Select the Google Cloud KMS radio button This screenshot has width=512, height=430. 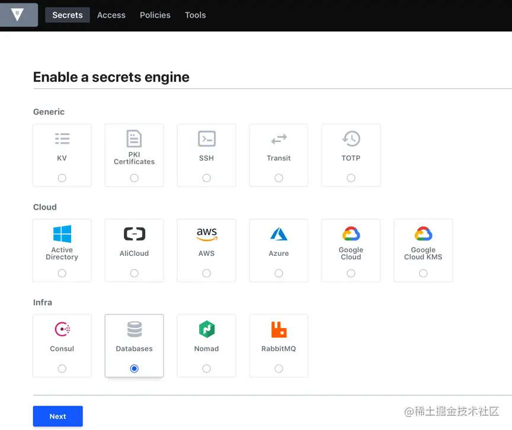coord(423,273)
